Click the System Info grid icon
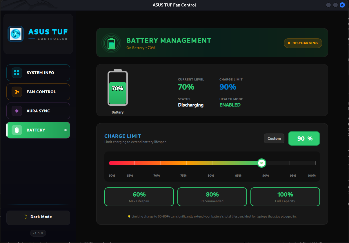Image resolution: width=349 pixels, height=243 pixels. point(17,73)
